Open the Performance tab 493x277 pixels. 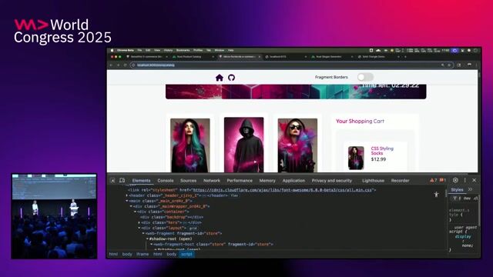(240, 181)
